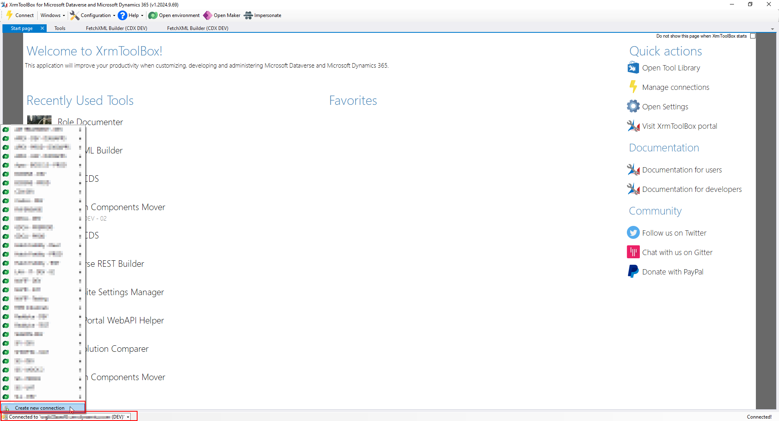Launch Open Maker from the toolbar
Image resolution: width=779 pixels, height=421 pixels.
[x=222, y=15]
